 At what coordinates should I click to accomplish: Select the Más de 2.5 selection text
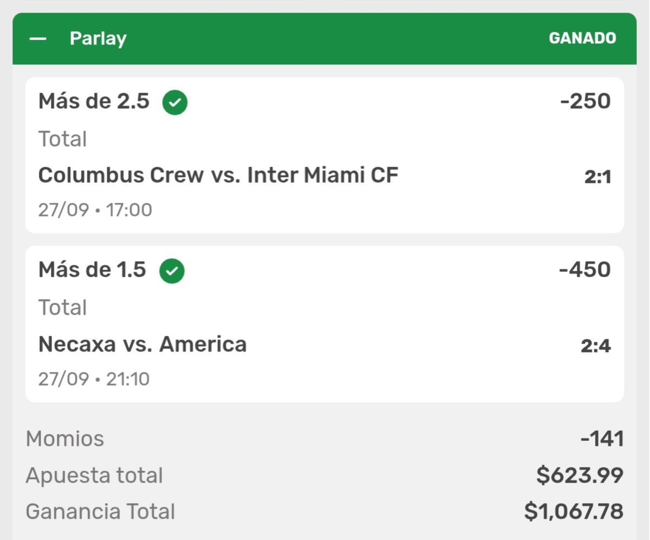tap(94, 101)
